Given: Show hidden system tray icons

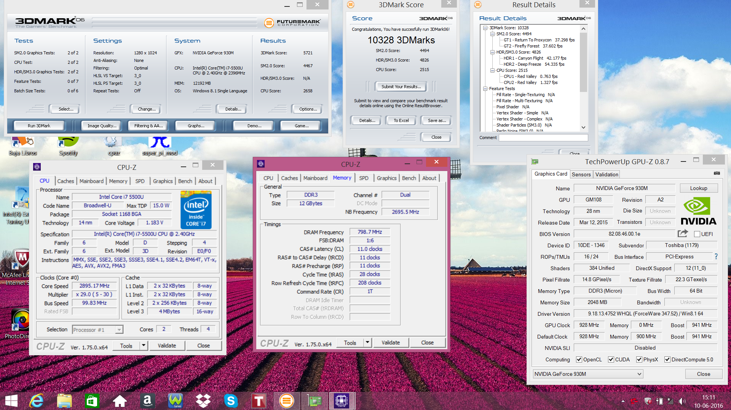Looking at the screenshot, I should [x=623, y=401].
